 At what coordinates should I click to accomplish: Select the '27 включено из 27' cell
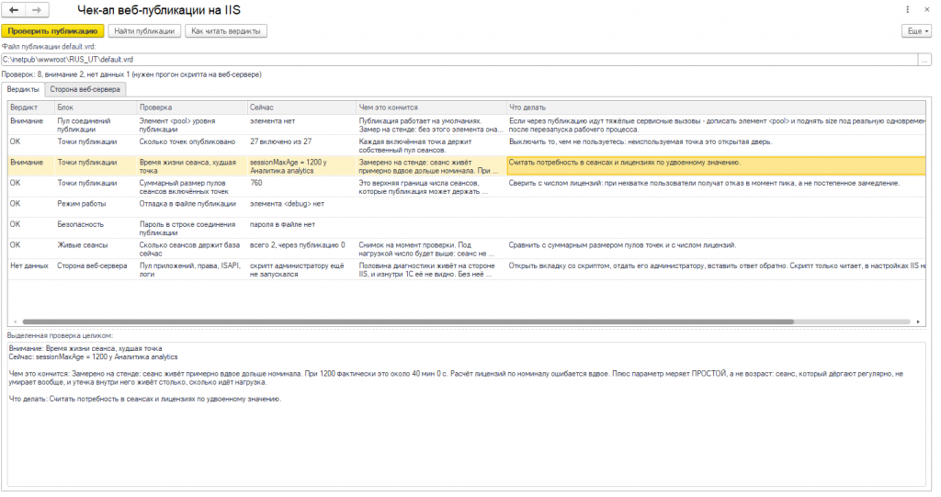301,145
